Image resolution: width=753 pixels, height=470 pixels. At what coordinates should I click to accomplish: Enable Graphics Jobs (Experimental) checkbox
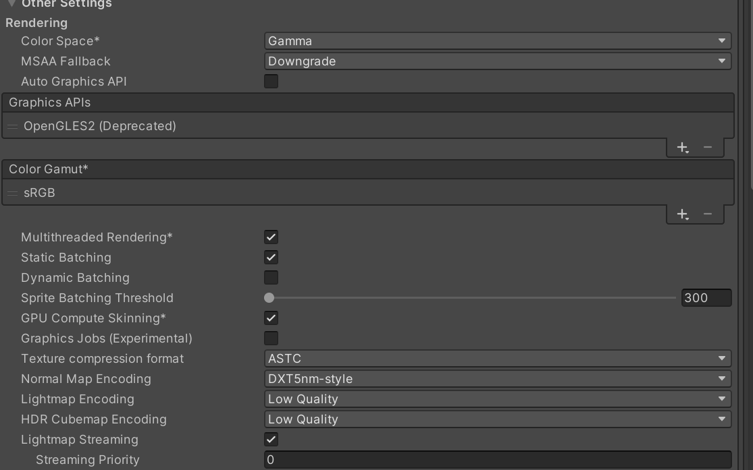pos(271,338)
